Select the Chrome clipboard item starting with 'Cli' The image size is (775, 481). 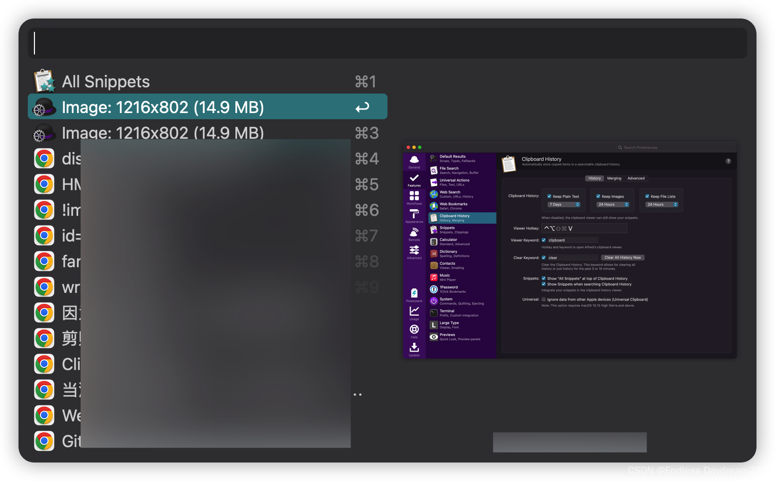click(x=208, y=364)
